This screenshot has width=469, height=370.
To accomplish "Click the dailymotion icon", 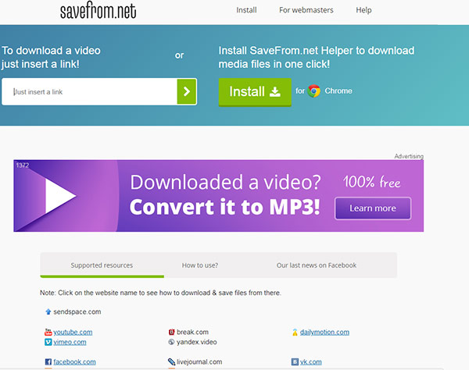I will pos(295,332).
